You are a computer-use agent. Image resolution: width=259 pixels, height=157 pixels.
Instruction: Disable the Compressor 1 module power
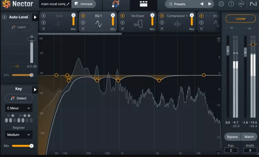161,16
